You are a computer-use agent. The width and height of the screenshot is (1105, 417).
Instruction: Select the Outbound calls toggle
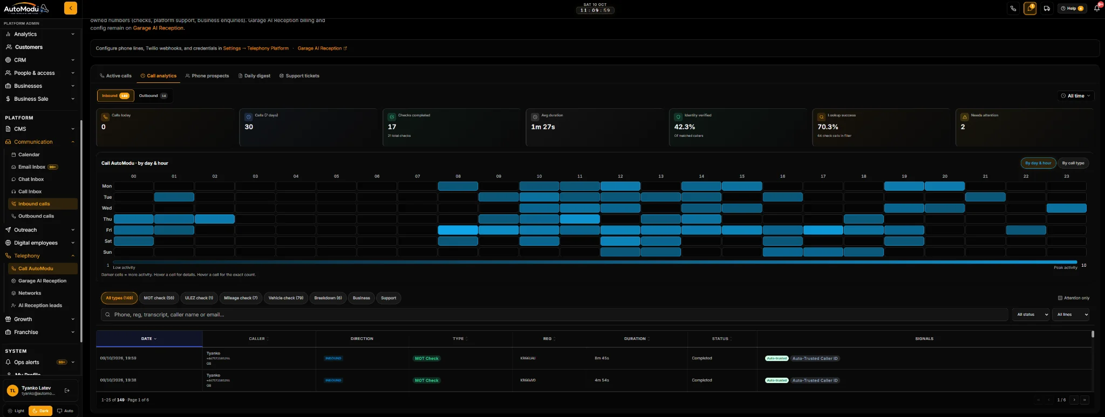[x=153, y=96]
